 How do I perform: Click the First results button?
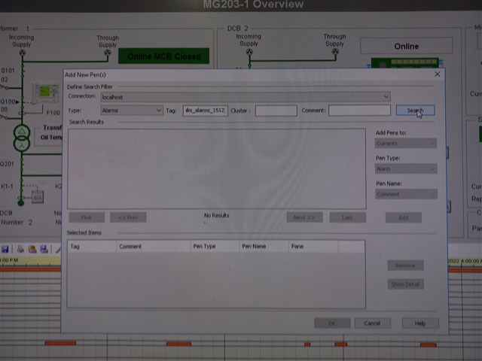(87, 217)
